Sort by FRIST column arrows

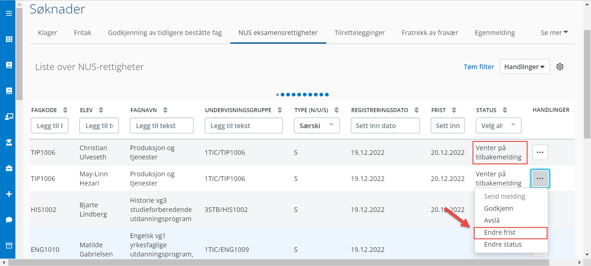454,110
